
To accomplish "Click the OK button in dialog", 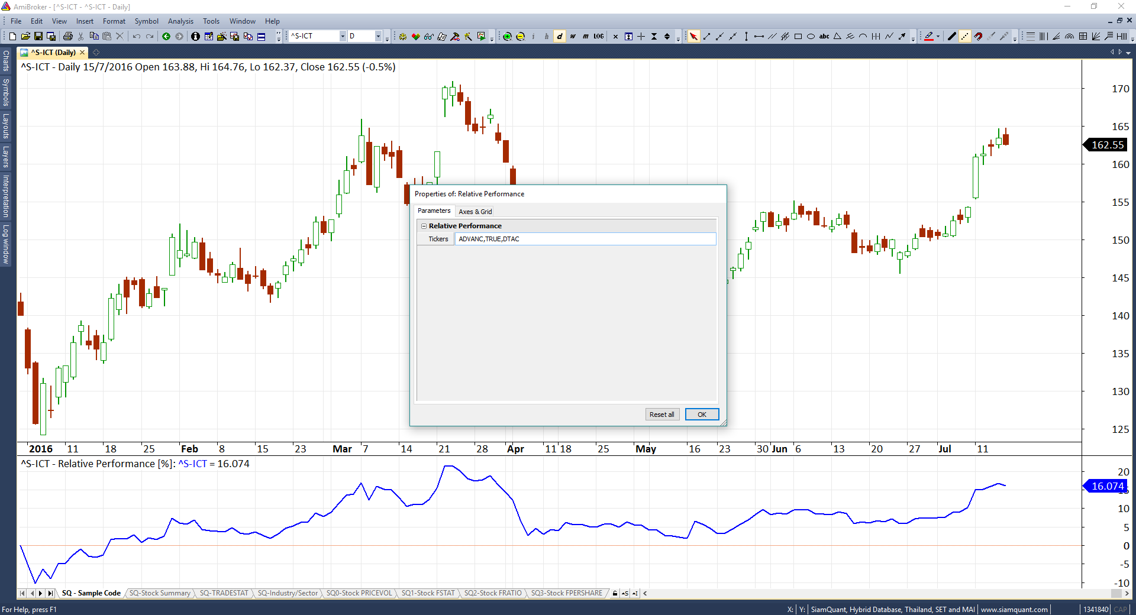I will tap(702, 415).
